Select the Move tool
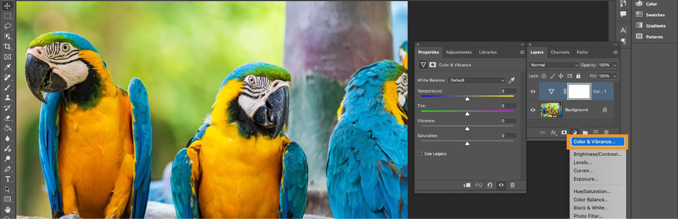The height and width of the screenshot is (219, 678). (8, 5)
